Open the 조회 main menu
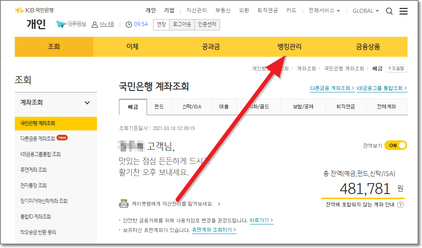Viewport: 422px width, 248px height. [54, 47]
